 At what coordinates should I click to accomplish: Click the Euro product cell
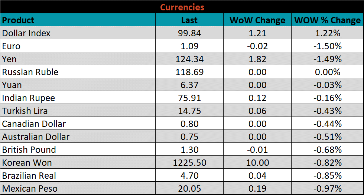coord(11,46)
